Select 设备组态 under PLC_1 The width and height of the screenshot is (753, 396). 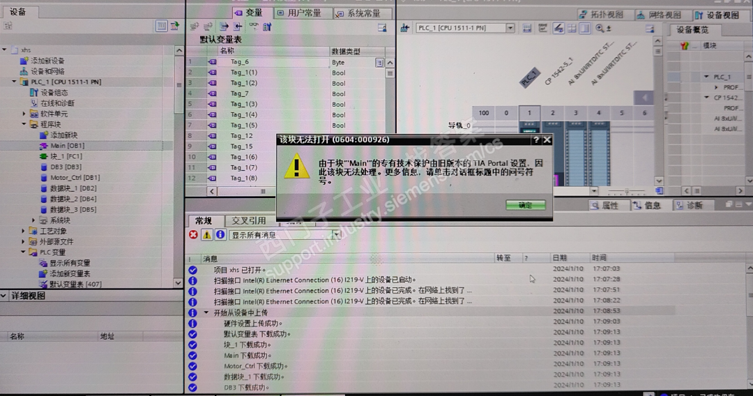pos(54,92)
